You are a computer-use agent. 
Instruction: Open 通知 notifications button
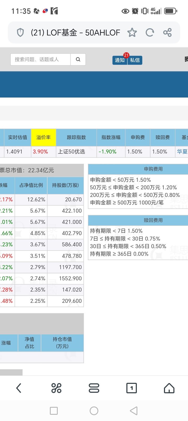tap(120, 60)
